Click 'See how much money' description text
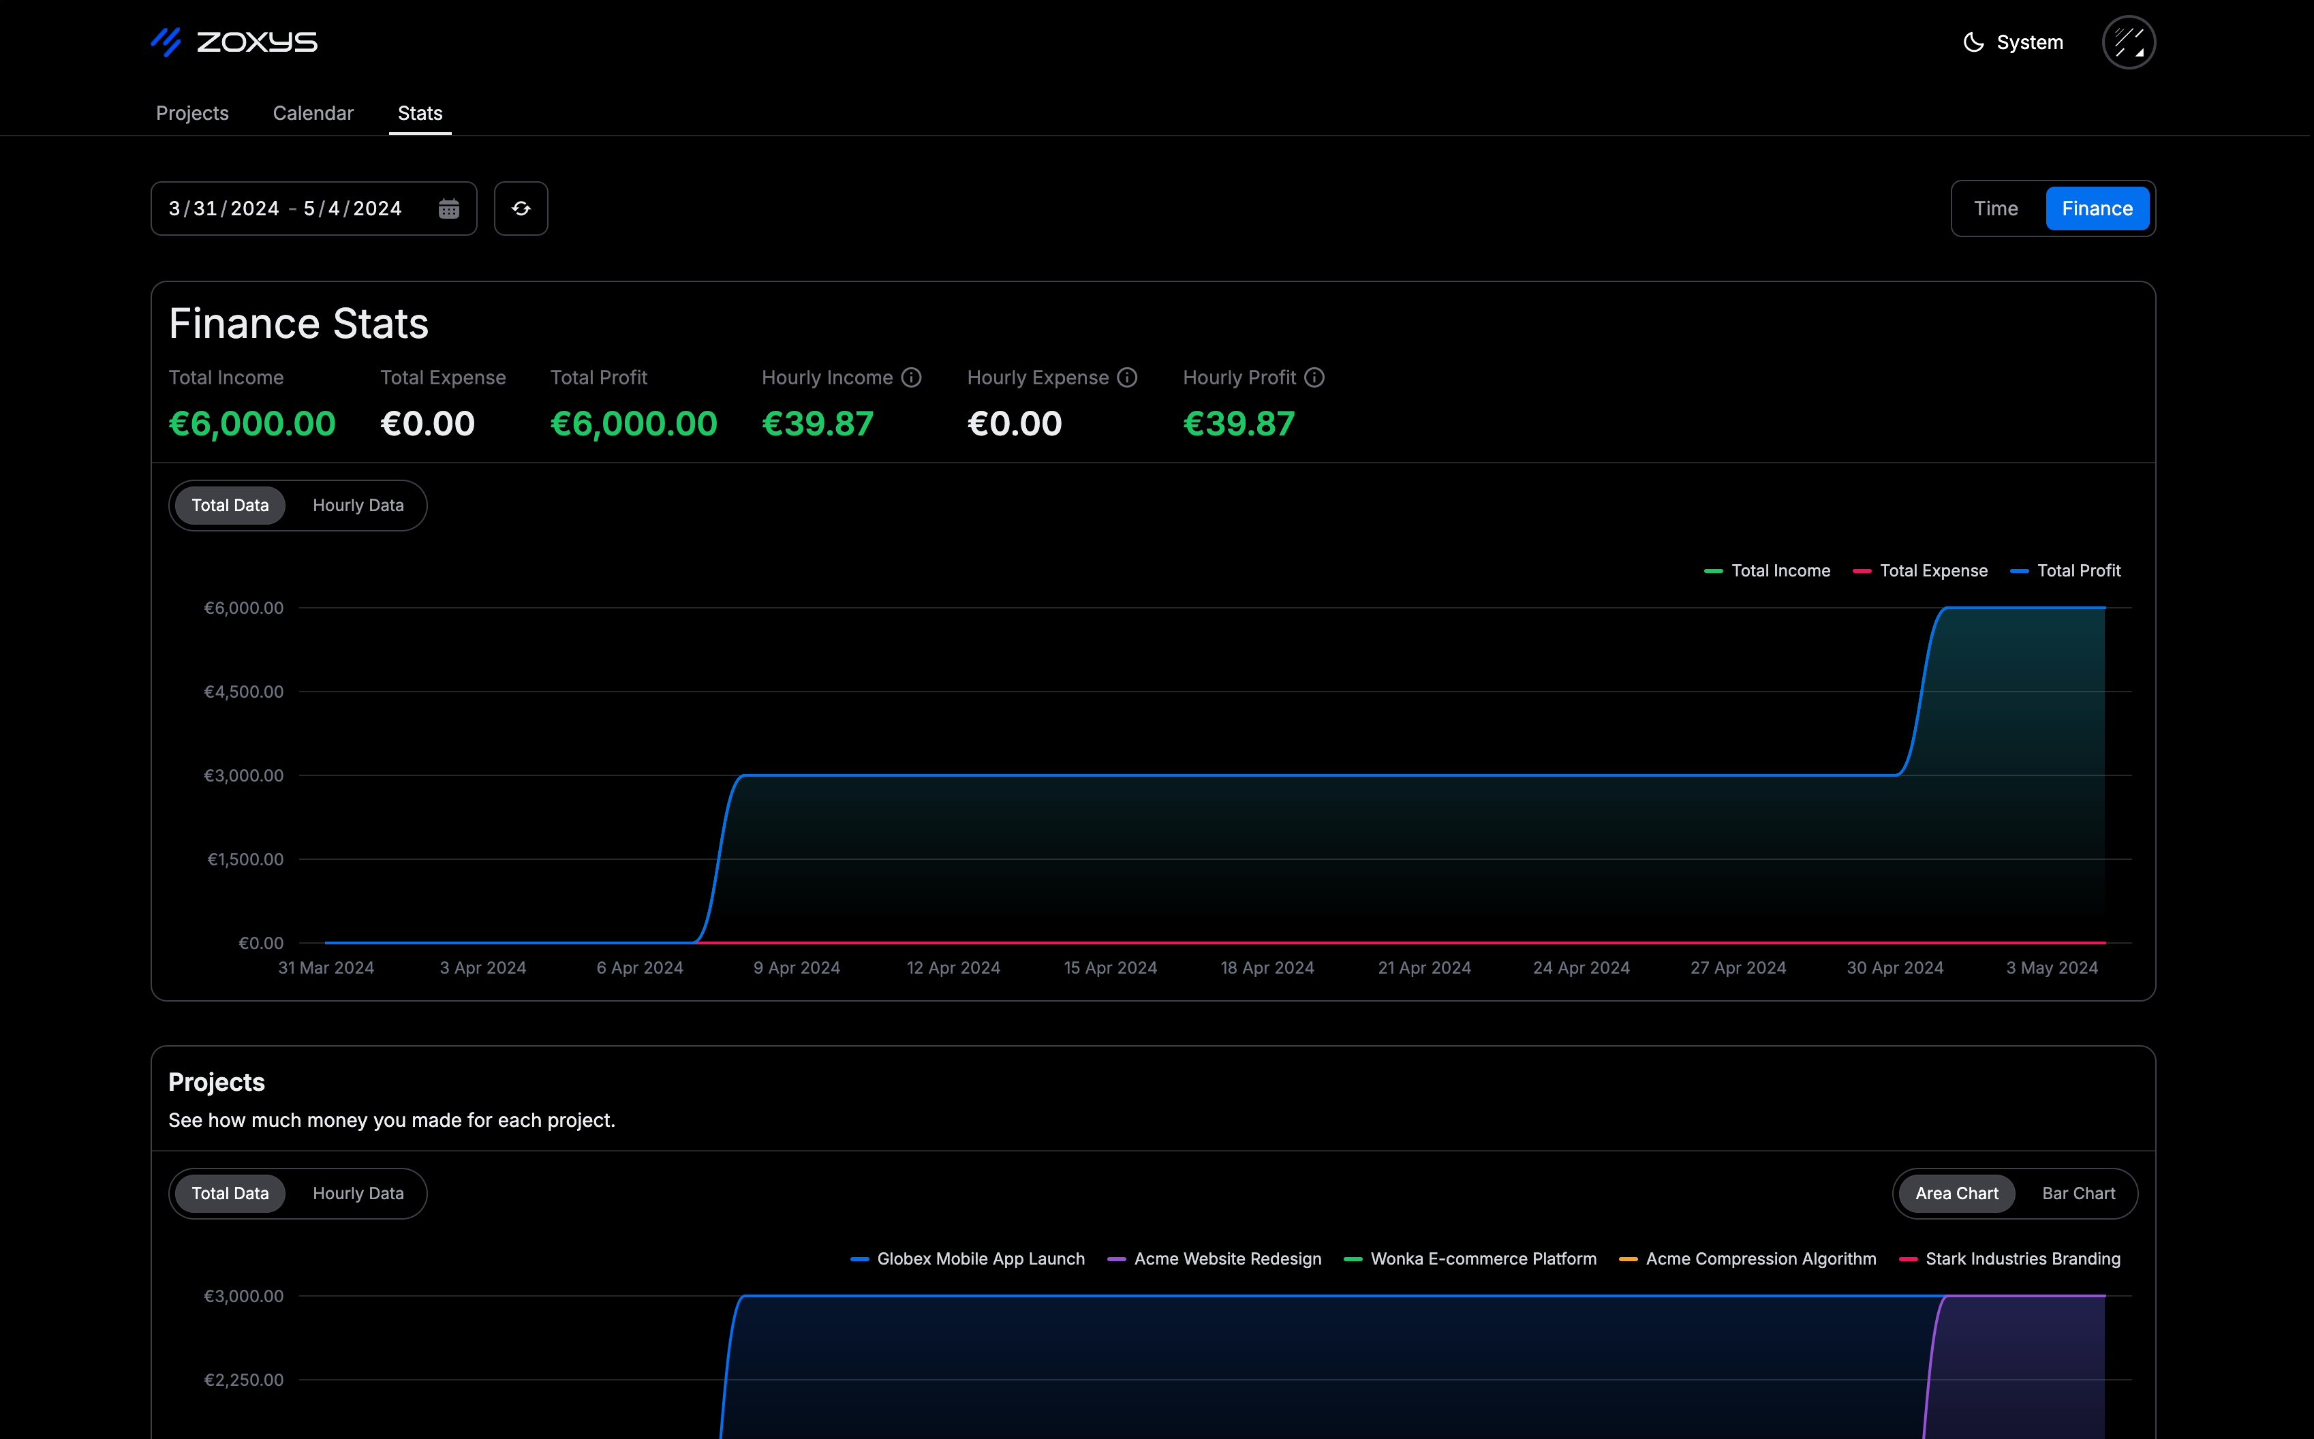The image size is (2314, 1439). pyautogui.click(x=391, y=1120)
